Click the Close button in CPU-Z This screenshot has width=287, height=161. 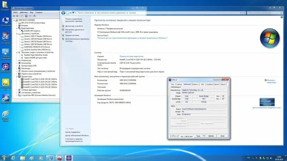point(222,136)
